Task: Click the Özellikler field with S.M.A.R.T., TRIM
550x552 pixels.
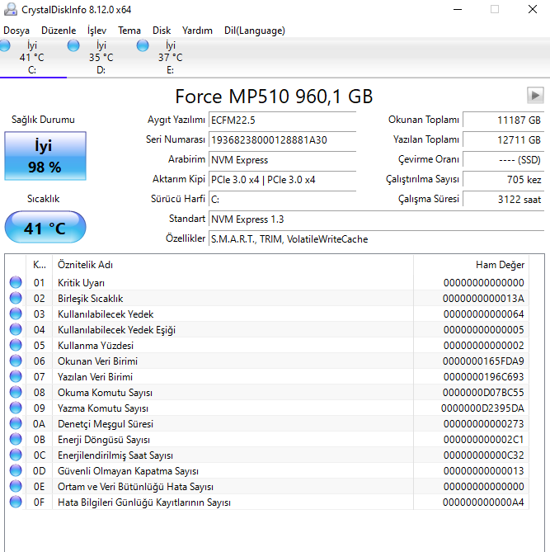Action: pyautogui.click(x=377, y=239)
